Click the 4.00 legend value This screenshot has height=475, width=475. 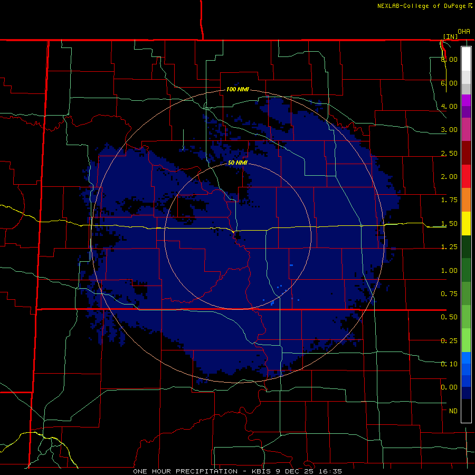pyautogui.click(x=449, y=106)
